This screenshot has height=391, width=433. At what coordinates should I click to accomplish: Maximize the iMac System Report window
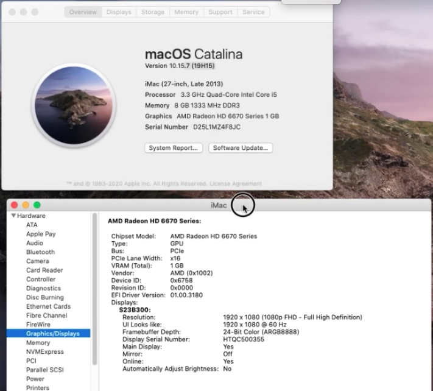[x=37, y=205]
